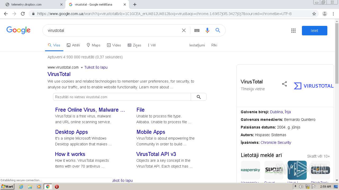The height and width of the screenshot is (190, 339).
Task: Close the virustotal Google search tab
Action: (125, 4)
